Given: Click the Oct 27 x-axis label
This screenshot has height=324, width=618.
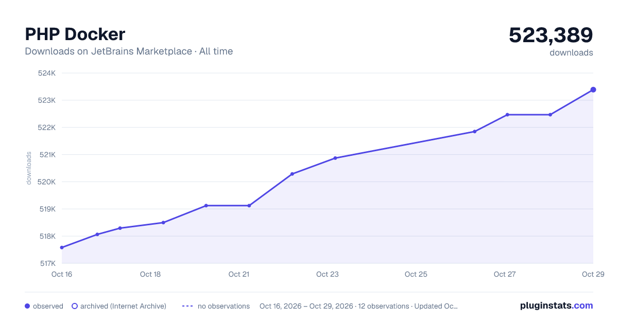Looking at the screenshot, I should point(505,274).
